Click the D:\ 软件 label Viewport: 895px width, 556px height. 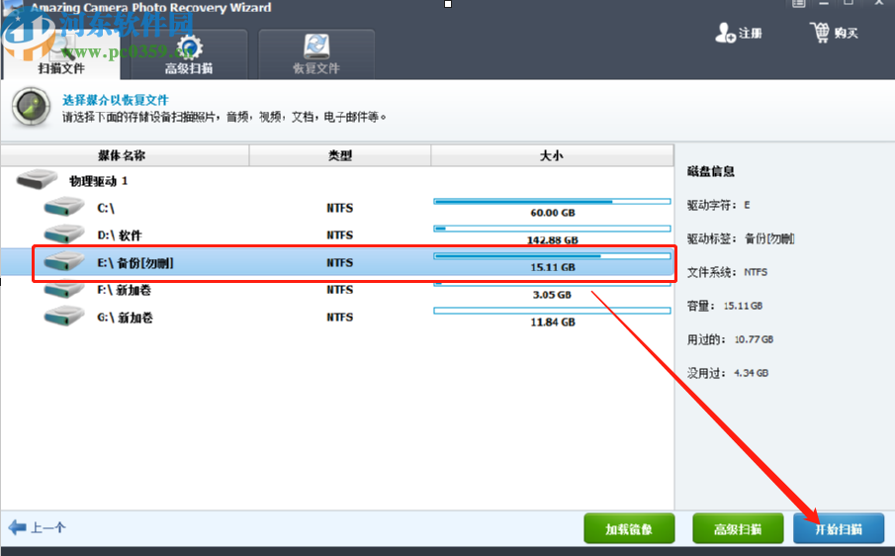point(120,235)
